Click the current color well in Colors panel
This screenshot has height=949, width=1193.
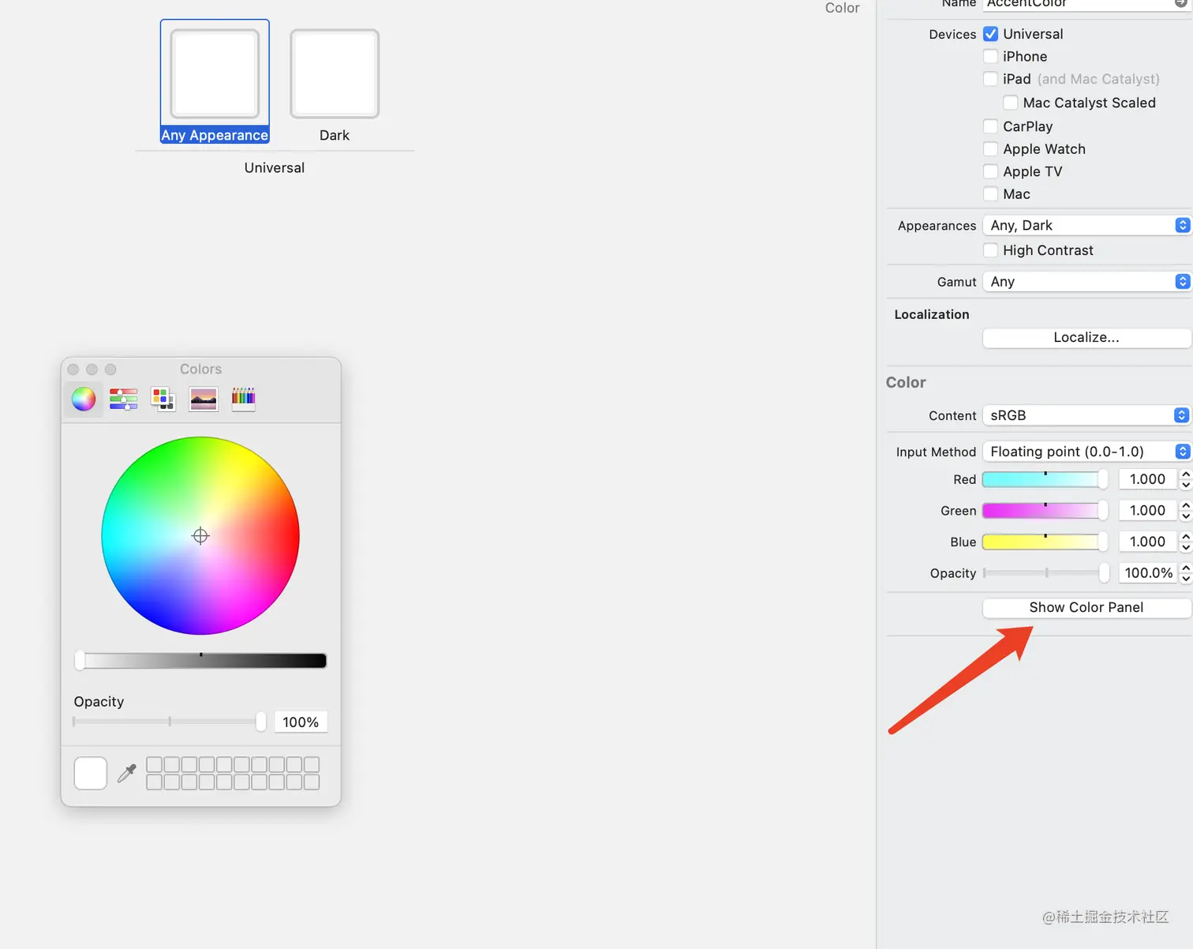click(90, 773)
